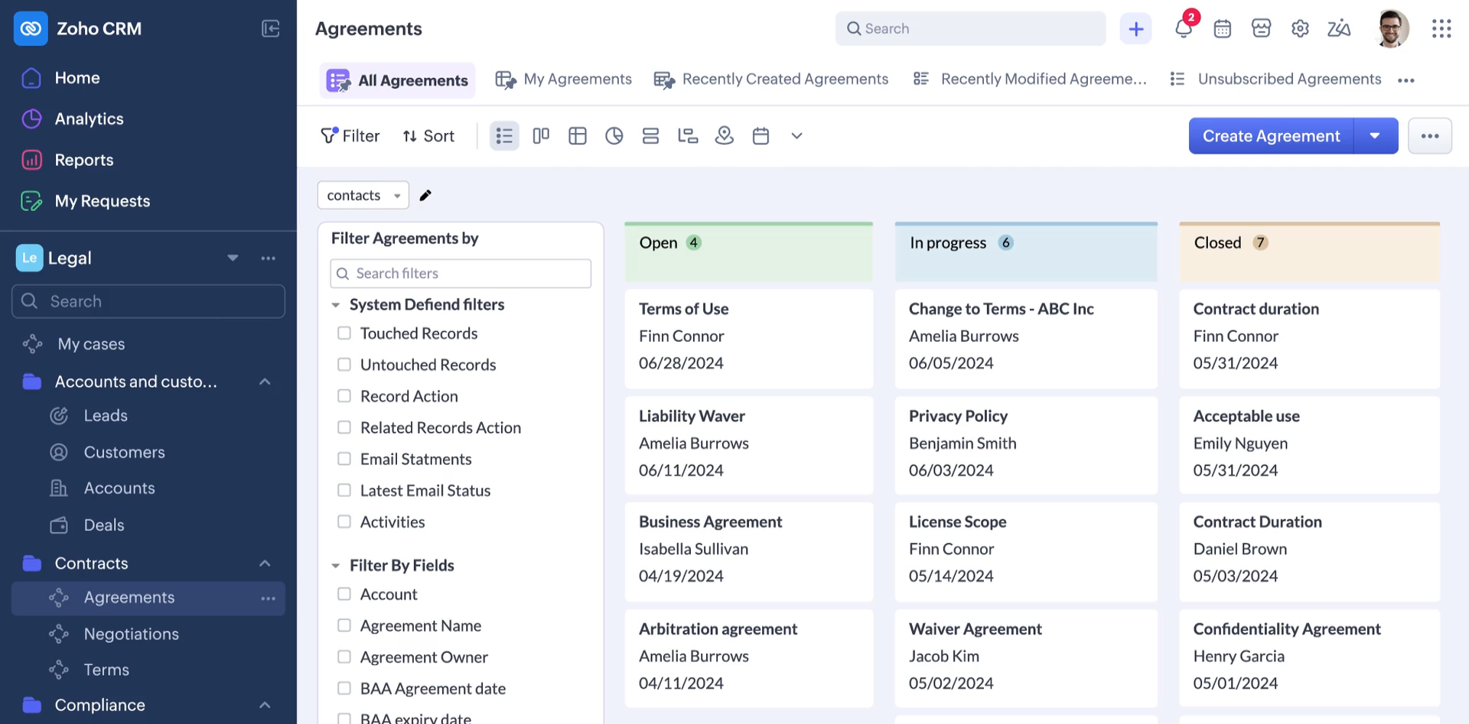This screenshot has width=1469, height=724.
Task: Open the contacts view dropdown
Action: point(363,195)
